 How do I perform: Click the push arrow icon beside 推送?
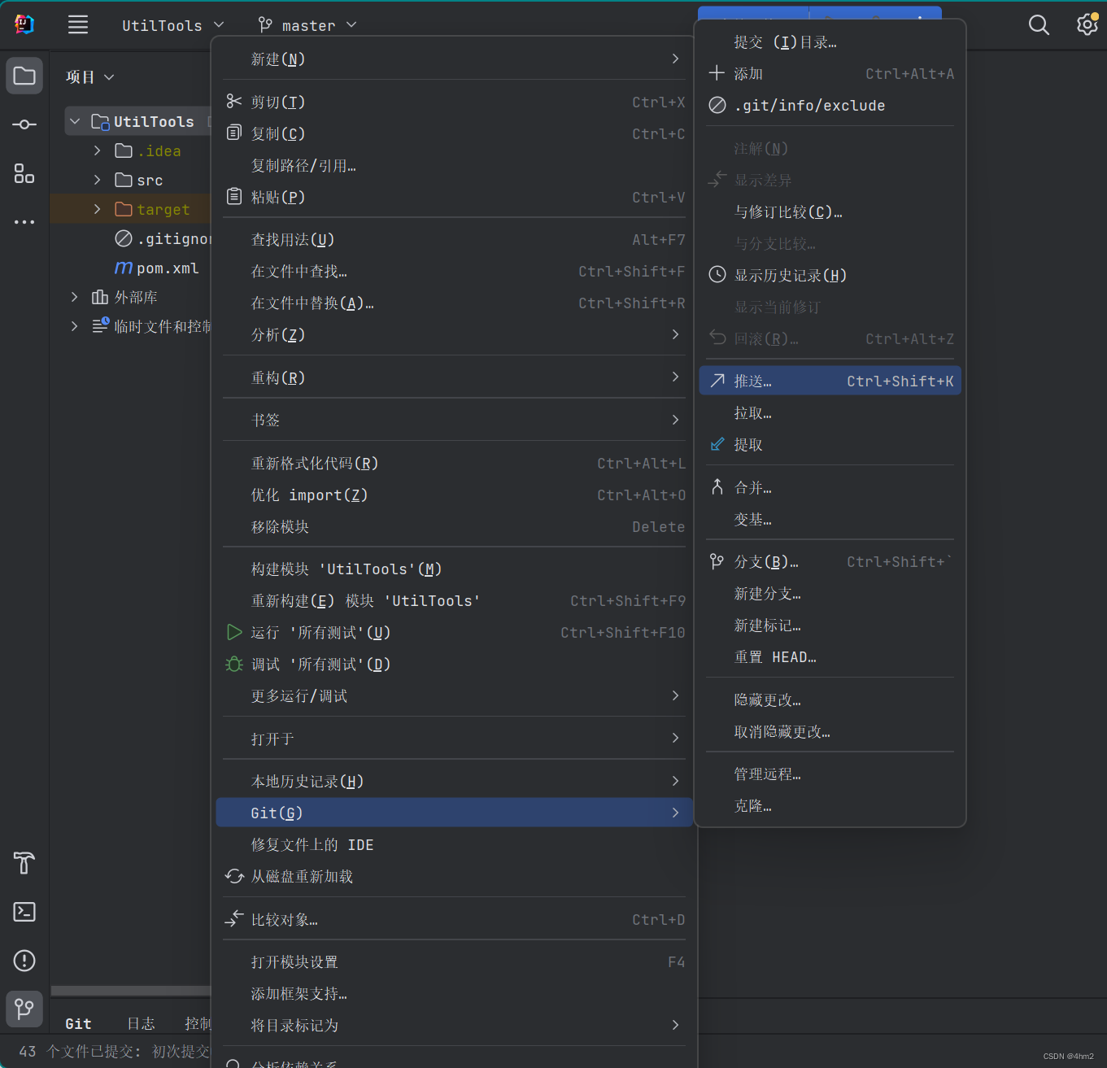coord(717,380)
